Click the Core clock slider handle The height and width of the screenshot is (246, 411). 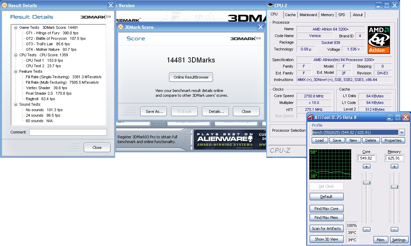click(x=366, y=183)
